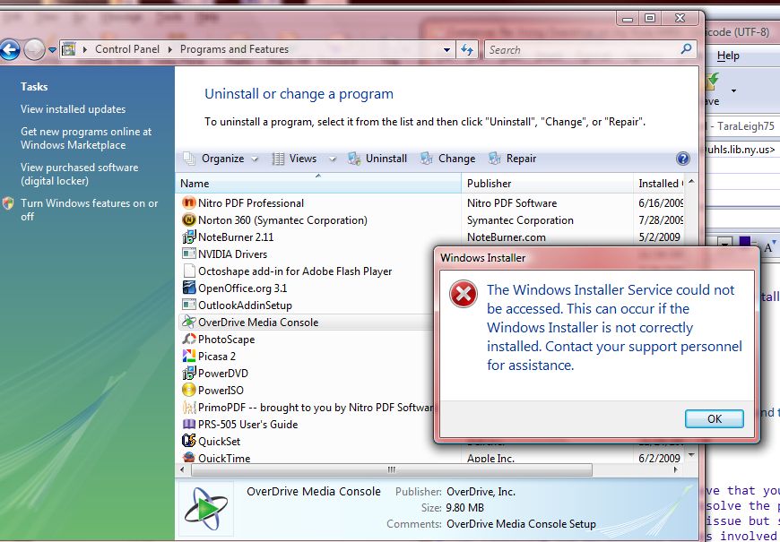Click Uninstall in the toolbar

tap(377, 159)
